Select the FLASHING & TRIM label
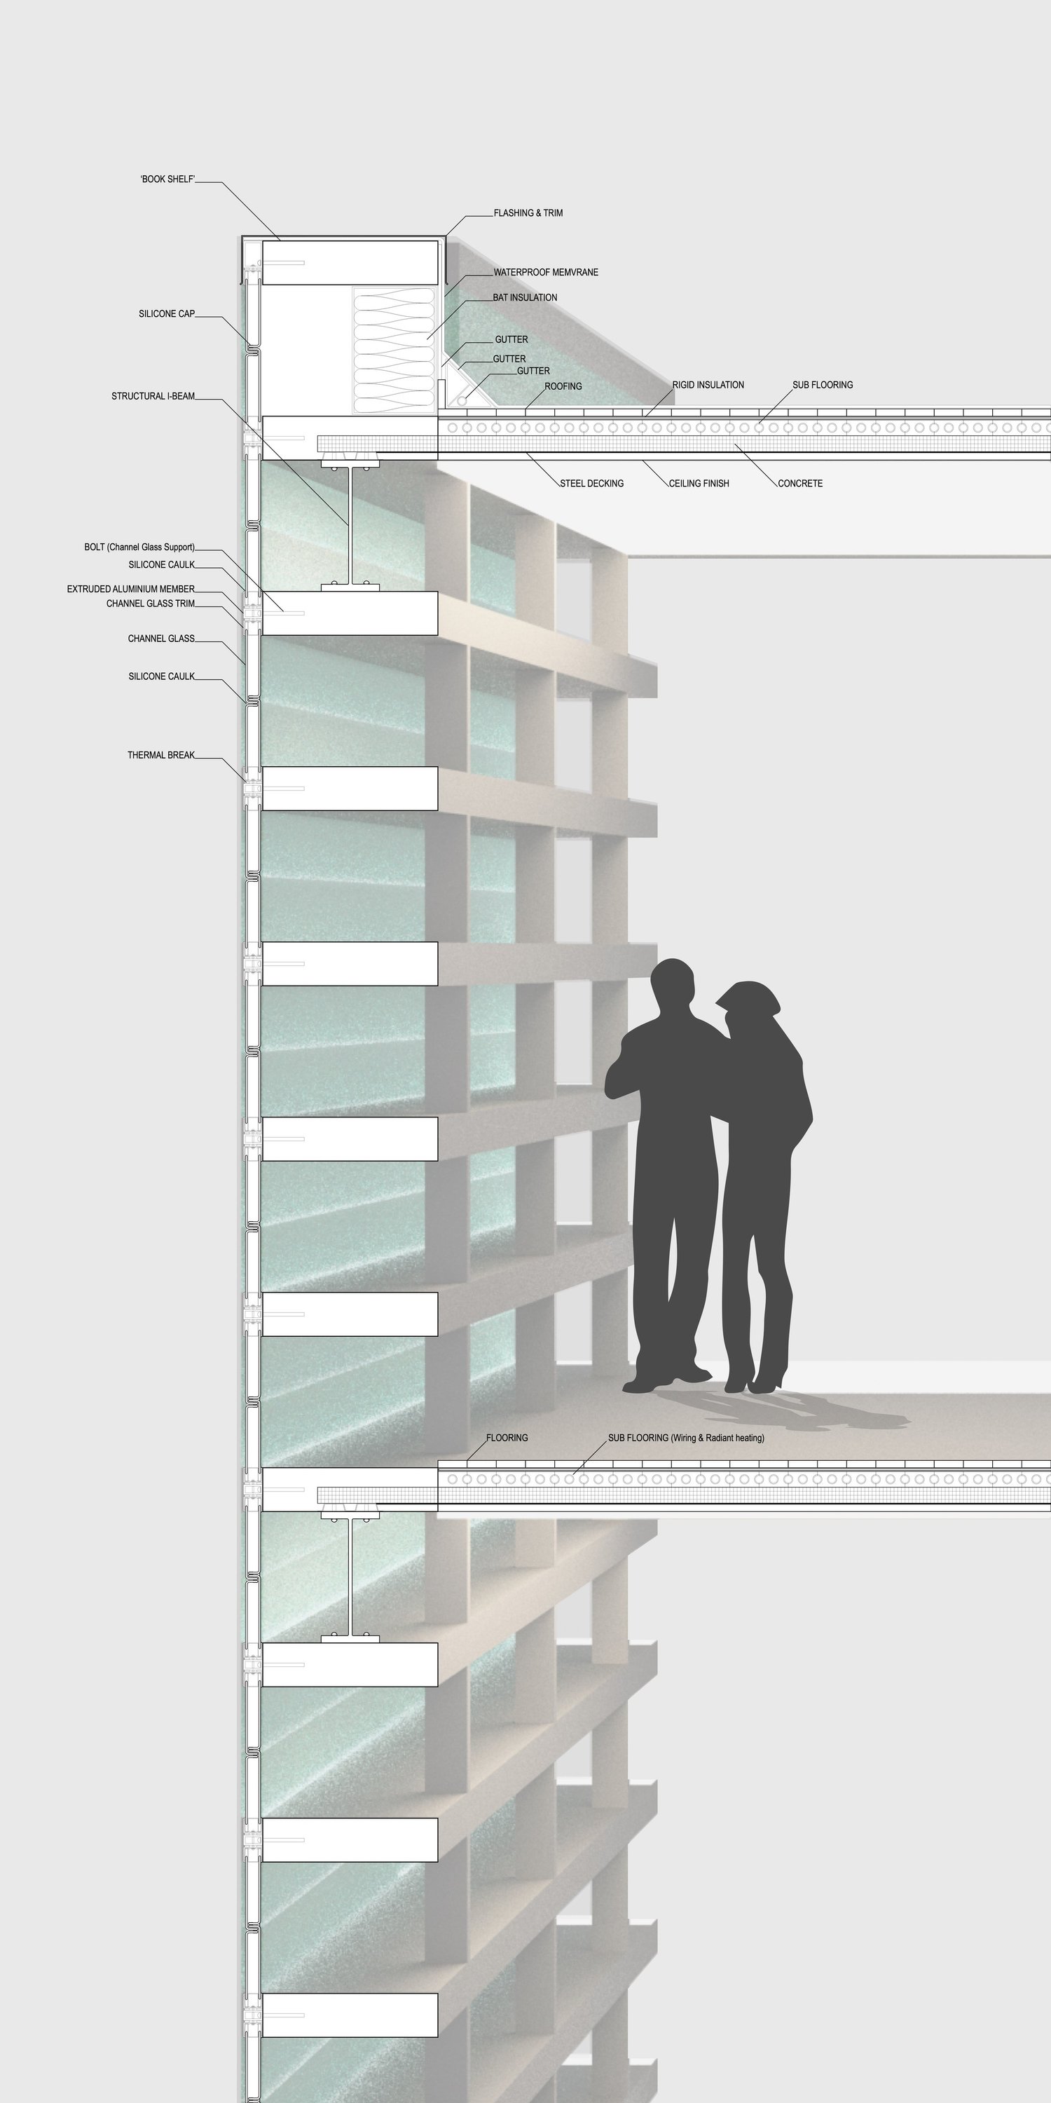1051x2103 pixels. point(528,213)
